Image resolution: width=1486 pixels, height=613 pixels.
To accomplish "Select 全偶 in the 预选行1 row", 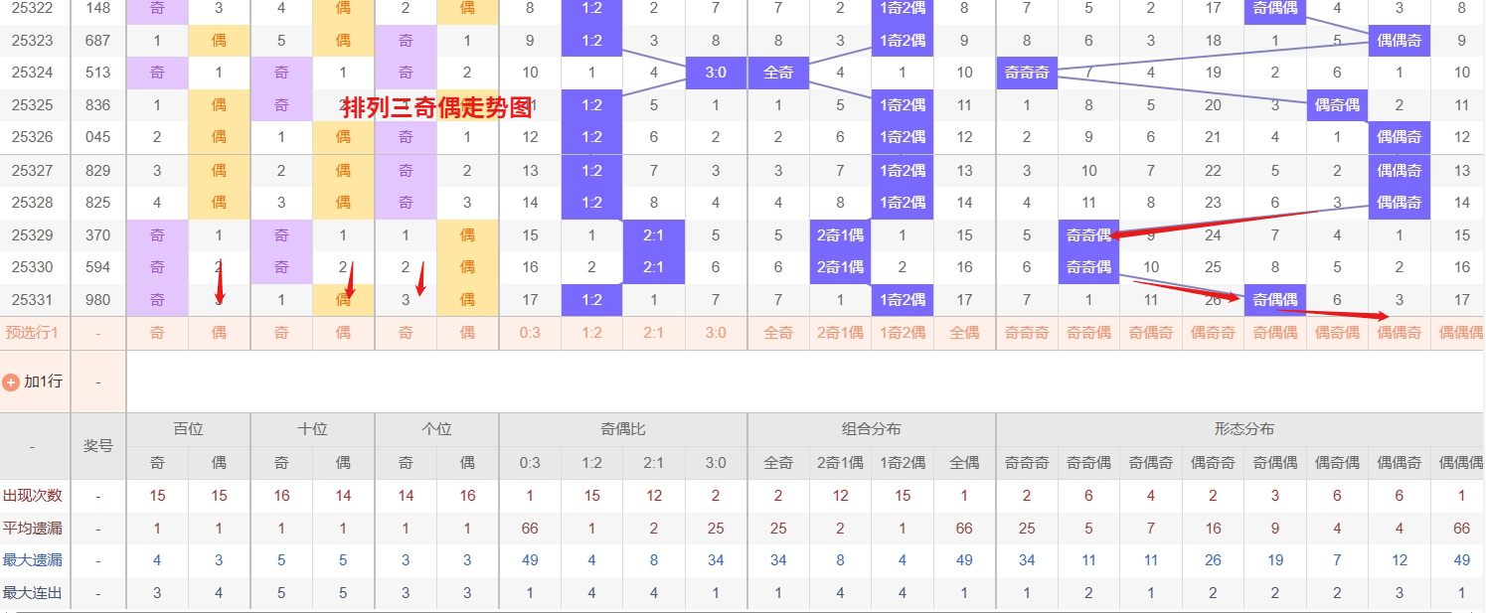I will (964, 333).
